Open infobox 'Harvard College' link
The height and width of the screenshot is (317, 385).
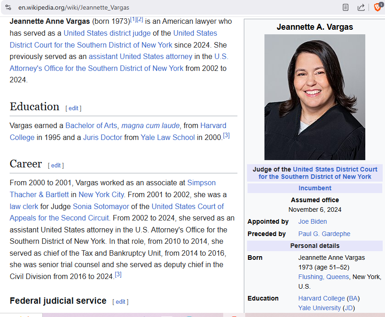[321, 298]
